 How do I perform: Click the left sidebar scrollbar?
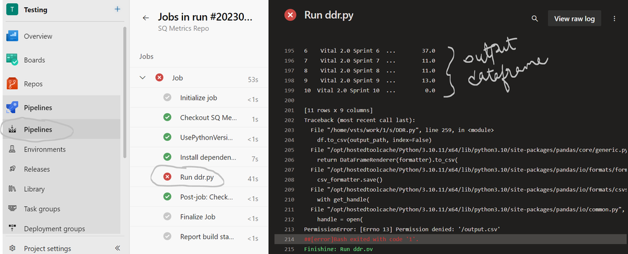click(x=124, y=92)
